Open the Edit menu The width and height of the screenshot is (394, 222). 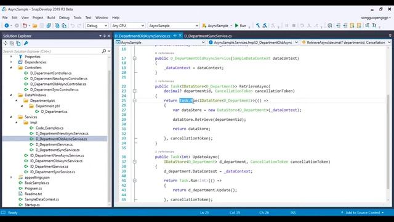pyautogui.click(x=15, y=18)
